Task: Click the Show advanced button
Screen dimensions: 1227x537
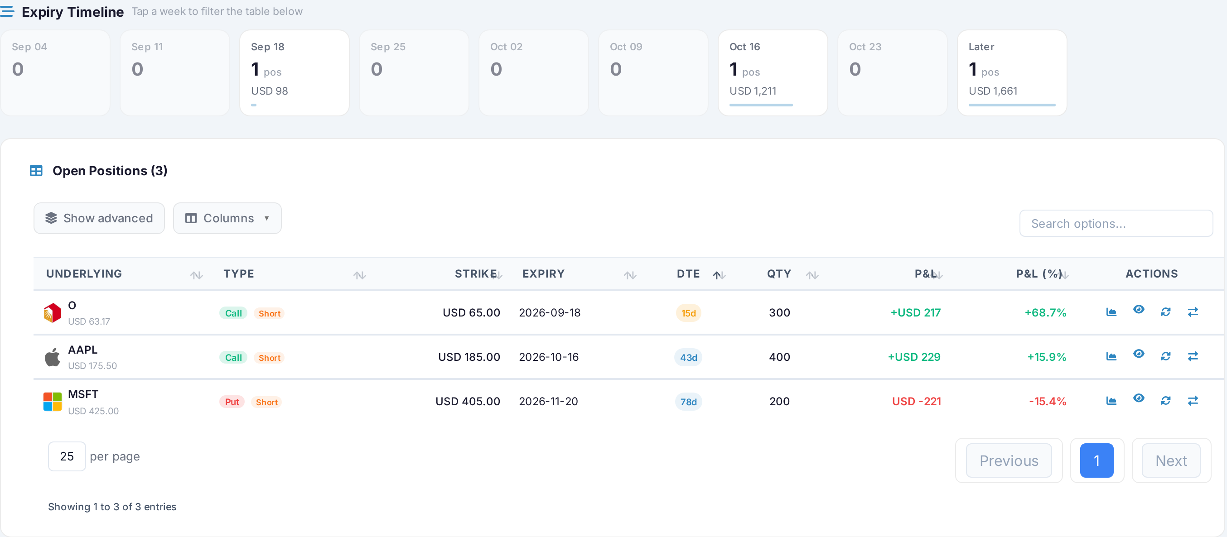Action: (x=99, y=219)
